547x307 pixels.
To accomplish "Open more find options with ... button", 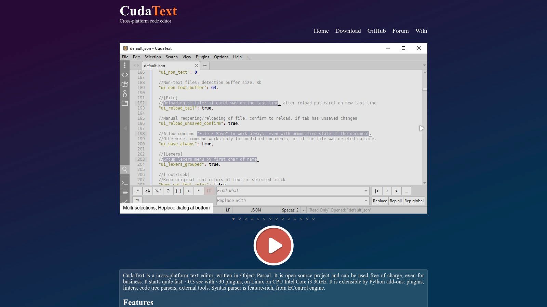I will (406, 191).
